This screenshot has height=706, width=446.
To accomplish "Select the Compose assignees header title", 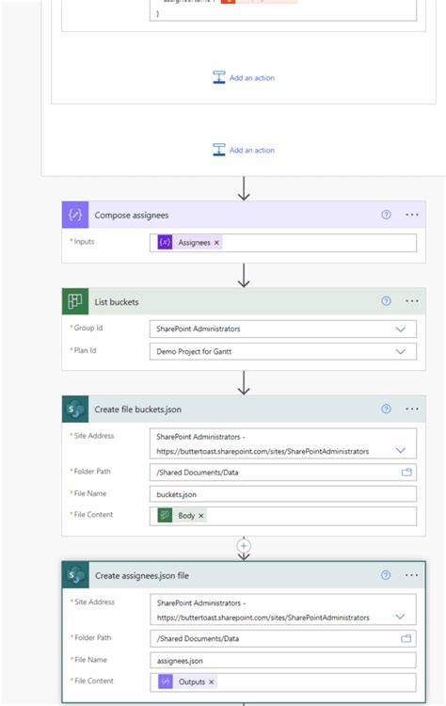I will click(132, 216).
